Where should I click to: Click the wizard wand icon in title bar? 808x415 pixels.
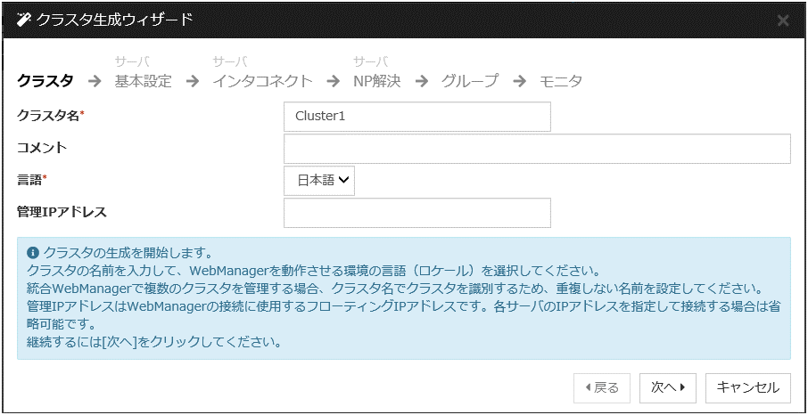[x=23, y=20]
